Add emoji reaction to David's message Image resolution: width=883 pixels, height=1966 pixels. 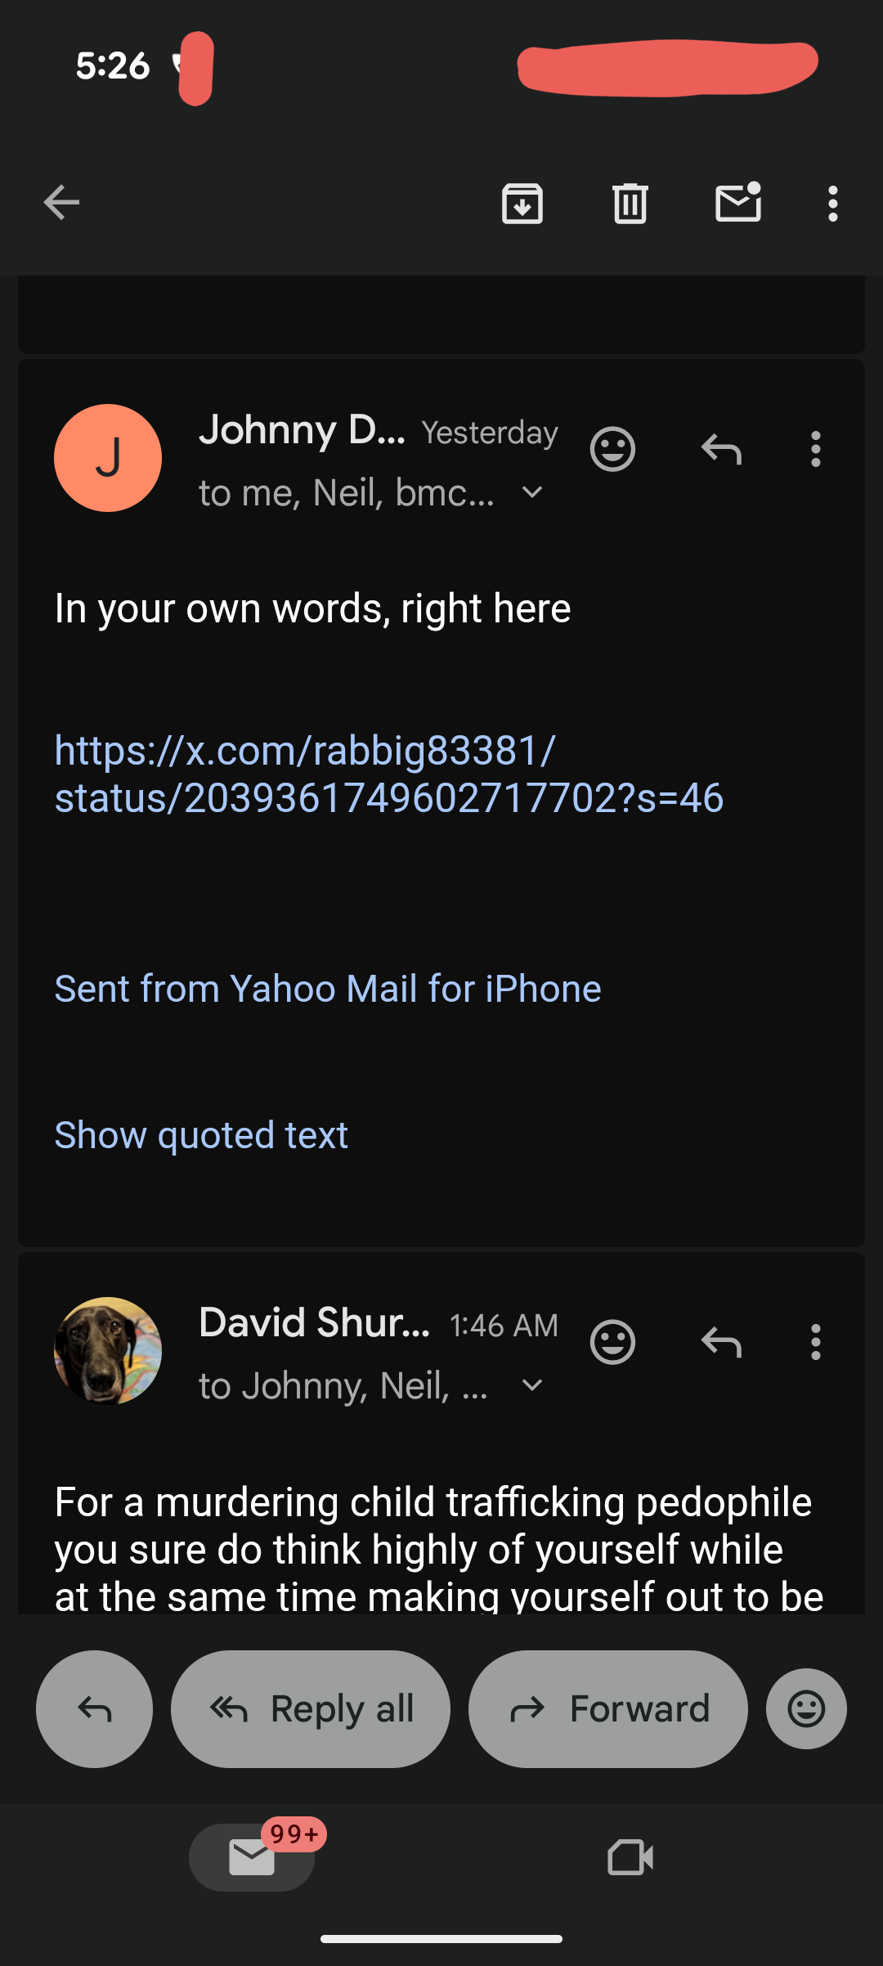612,1342
